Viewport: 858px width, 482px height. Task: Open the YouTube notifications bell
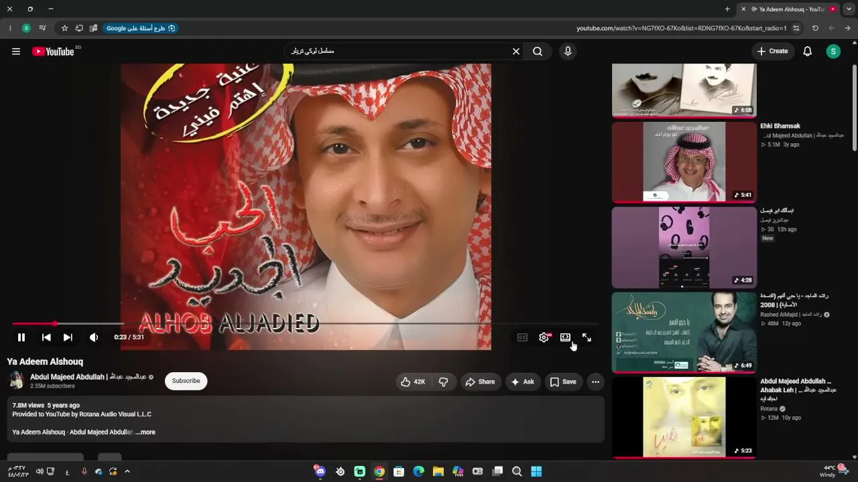pyautogui.click(x=808, y=52)
